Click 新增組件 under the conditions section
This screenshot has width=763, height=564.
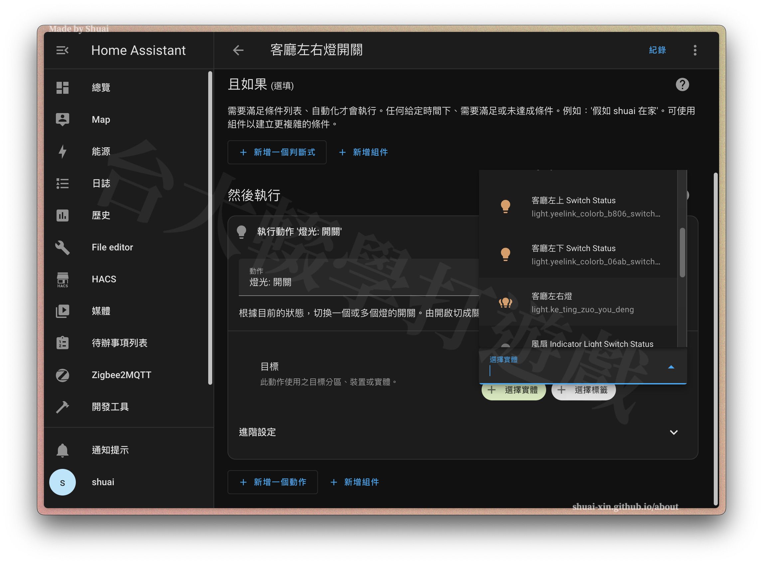coord(364,152)
